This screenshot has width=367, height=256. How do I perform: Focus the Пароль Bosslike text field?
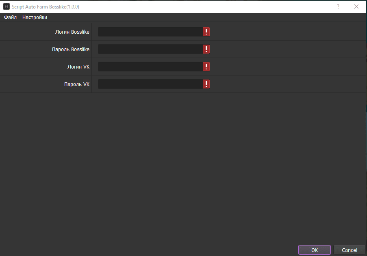pos(150,49)
